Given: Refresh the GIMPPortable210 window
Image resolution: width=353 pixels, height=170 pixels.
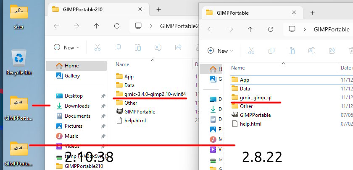Looking at the screenshot, I should tap(117, 26).
